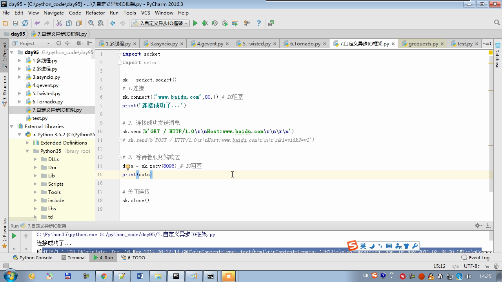Open the Terminal tool window
The width and height of the screenshot is (502, 282).
(x=73, y=258)
